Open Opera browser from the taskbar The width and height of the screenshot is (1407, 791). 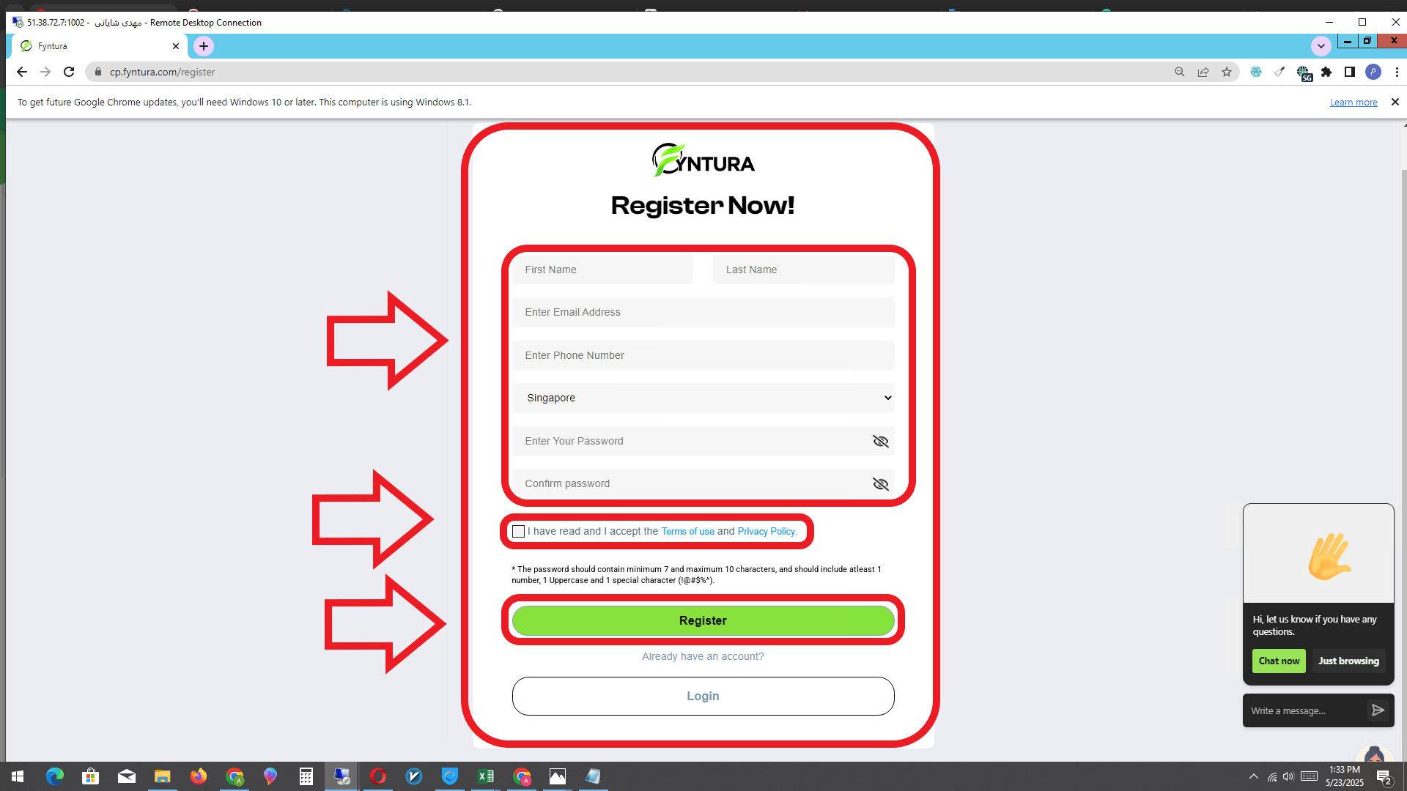click(x=378, y=776)
